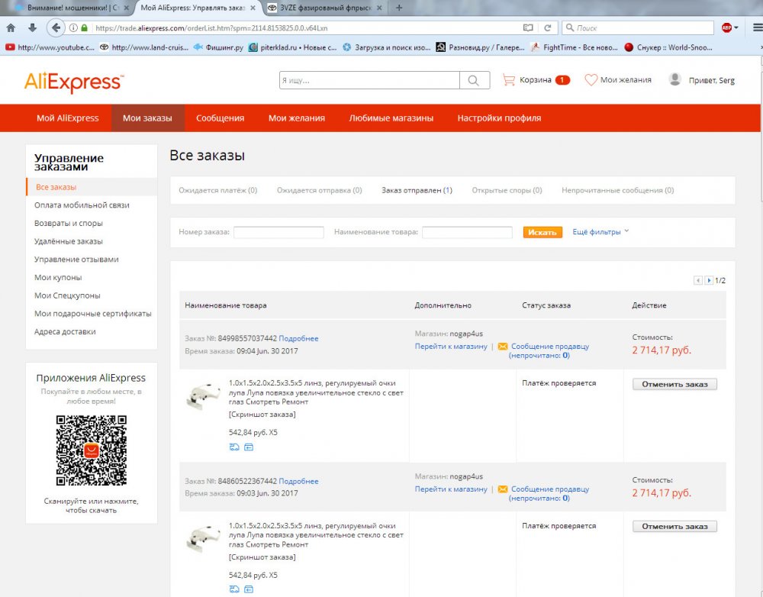The width and height of the screenshot is (763, 597).
Task: Open the first order's product thumbnail
Action: [x=202, y=396]
